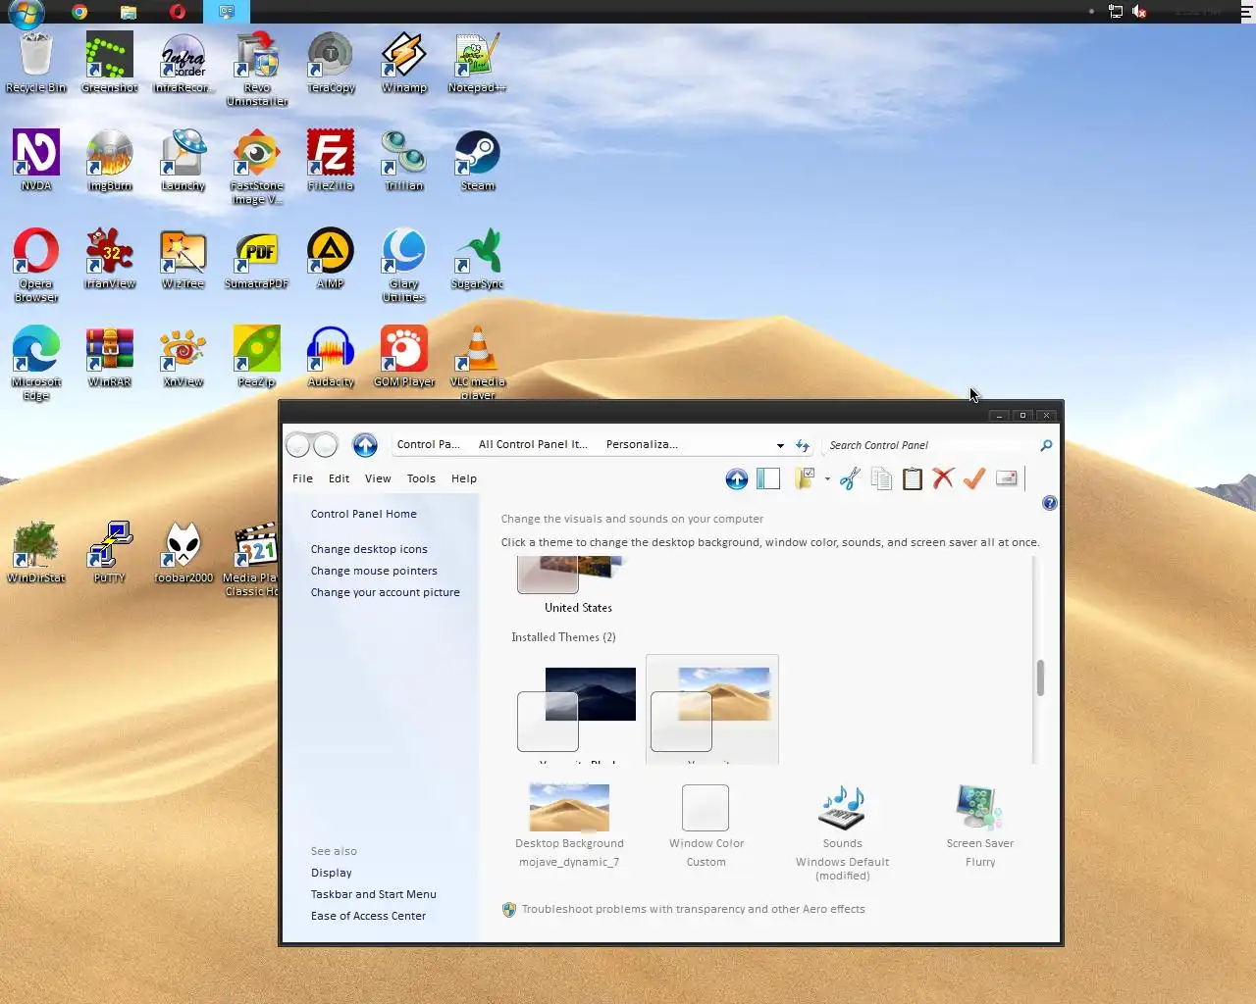
Task: Click the network tray icon
Action: tap(1116, 12)
